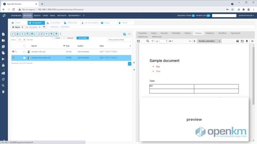Screen dimensions: 257x144
Task: Open the Tamaño automático zoom dropdown
Action: pos(209,41)
